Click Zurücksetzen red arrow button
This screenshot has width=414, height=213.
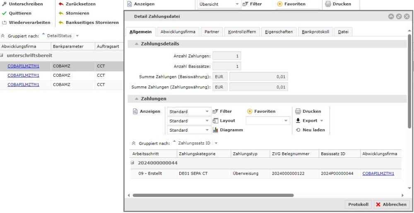[77, 4]
